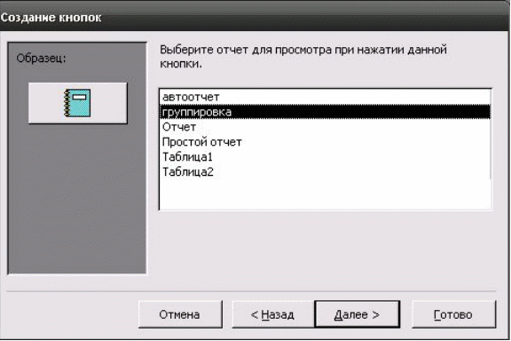
Task: Proceed with the Далее button
Action: (358, 314)
